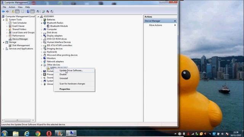Click the gray Forward arrow in toolbar
This screenshot has width=244, height=137.
tap(7, 11)
